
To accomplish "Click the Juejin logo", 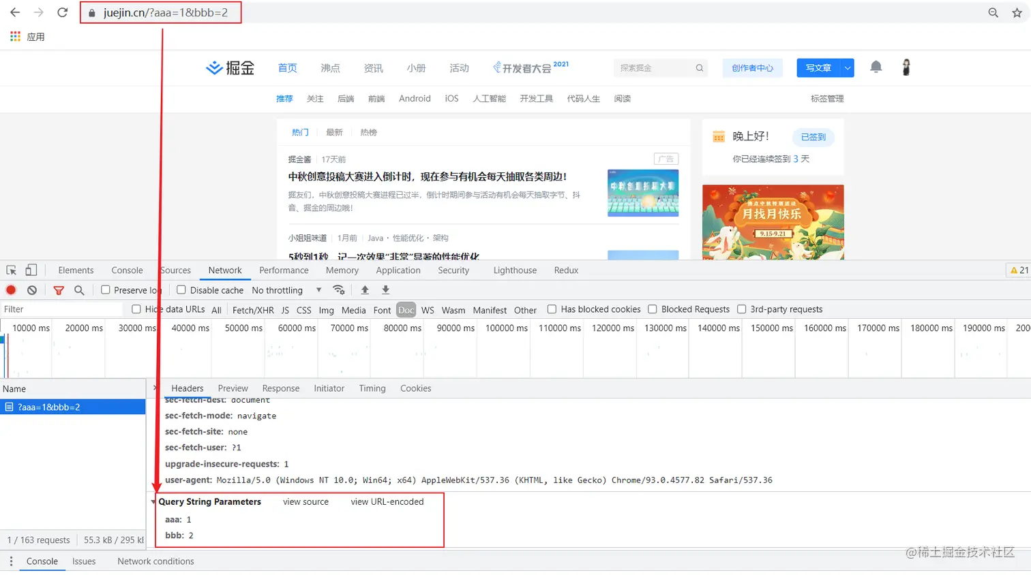I will 230,67.
